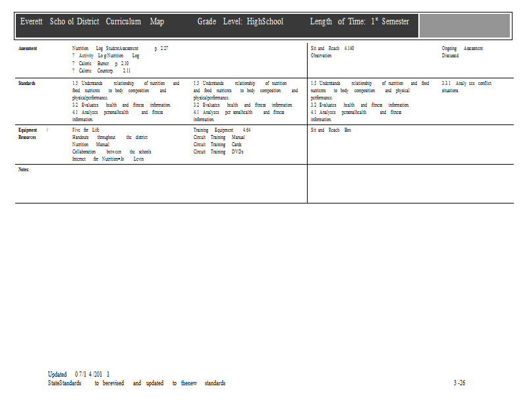Click the '3.3.1 Analyzes conflict situations' standard
The image size is (527, 407).
click(x=466, y=87)
